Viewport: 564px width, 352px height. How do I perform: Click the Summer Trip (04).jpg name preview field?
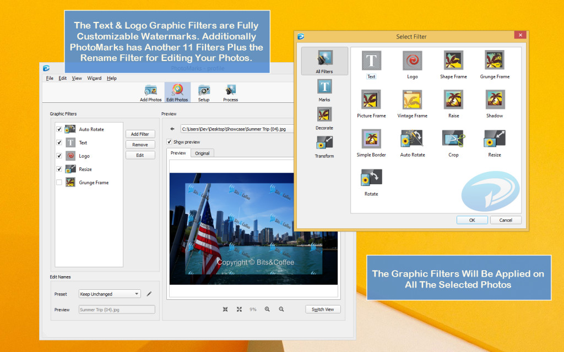(117, 310)
